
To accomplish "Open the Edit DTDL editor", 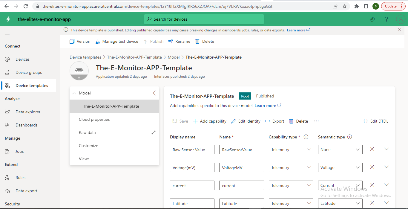I will pos(376,121).
